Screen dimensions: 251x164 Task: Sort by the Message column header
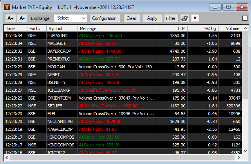[117, 29]
